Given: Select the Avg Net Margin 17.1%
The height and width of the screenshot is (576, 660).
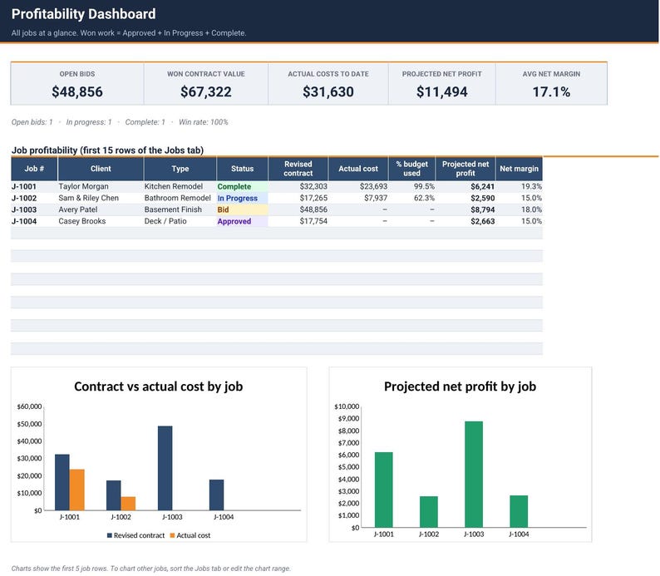Looking at the screenshot, I should (551, 91).
